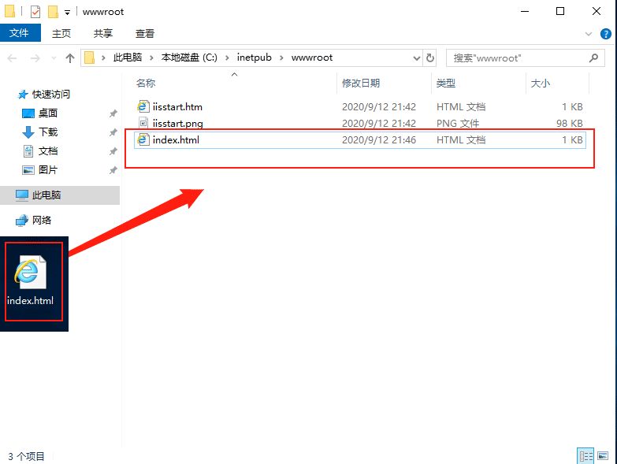Select 此电脑 in the navigation pane
This screenshot has height=464, width=617.
[x=60, y=195]
